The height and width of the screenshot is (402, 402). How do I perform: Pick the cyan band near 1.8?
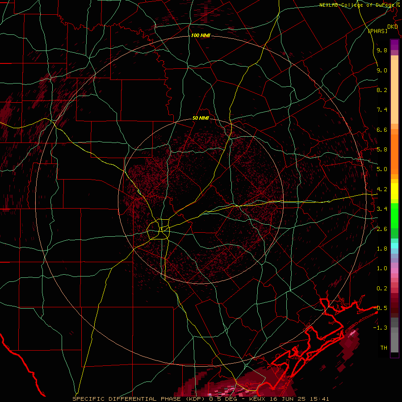[394, 246]
